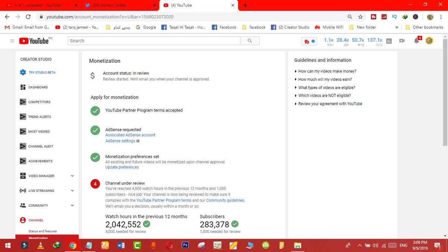Image resolution: width=448 pixels, height=252 pixels.
Task: Open the notifications bell with badge 4
Action: 417,40
